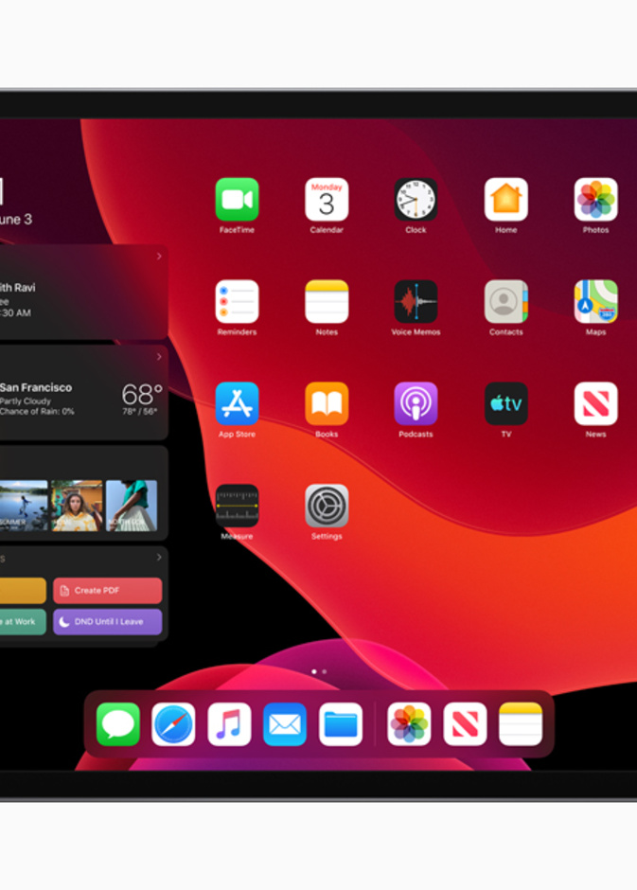This screenshot has width=637, height=890.
Task: Launch Voice Memos
Action: (416, 301)
